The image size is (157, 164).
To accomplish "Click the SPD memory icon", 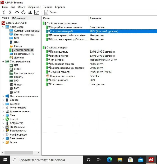I will [x=11, y=81].
